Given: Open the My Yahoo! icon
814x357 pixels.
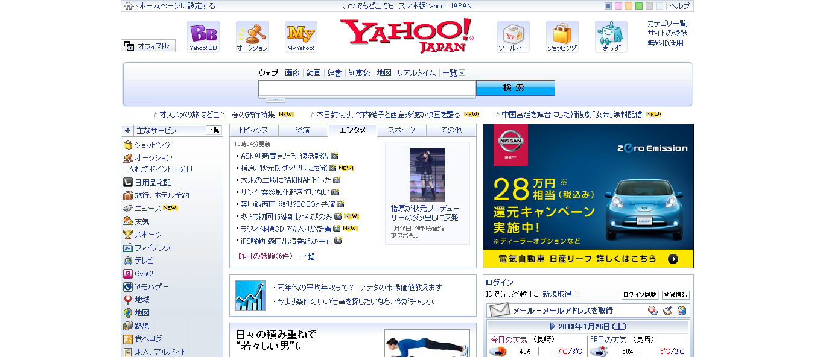Looking at the screenshot, I should 301,36.
